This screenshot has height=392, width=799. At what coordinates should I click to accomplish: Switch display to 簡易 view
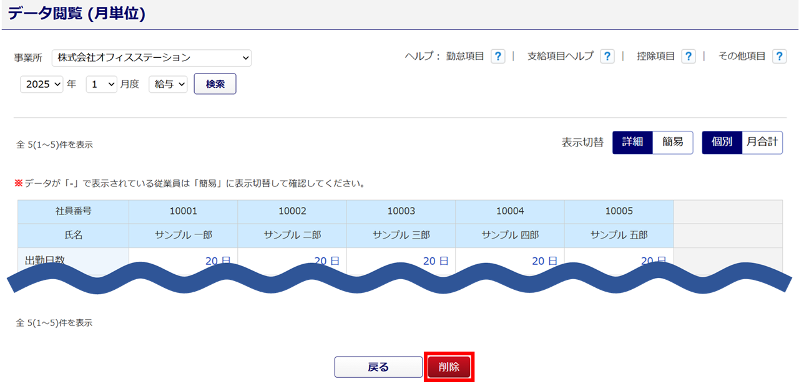click(672, 142)
